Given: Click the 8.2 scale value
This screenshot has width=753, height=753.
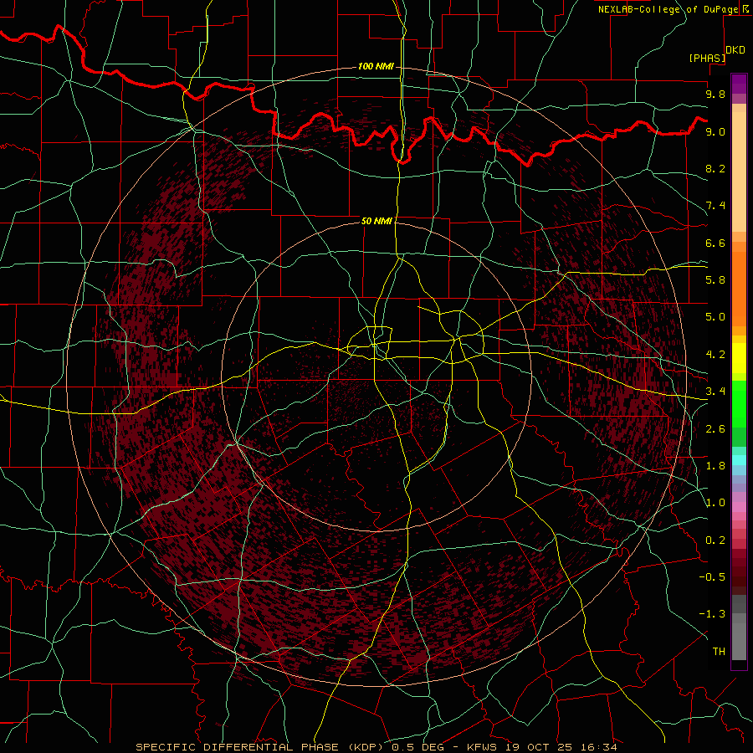Looking at the screenshot, I should [x=715, y=168].
